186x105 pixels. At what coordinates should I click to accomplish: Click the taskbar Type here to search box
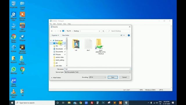pyautogui.click(x=35, y=103)
